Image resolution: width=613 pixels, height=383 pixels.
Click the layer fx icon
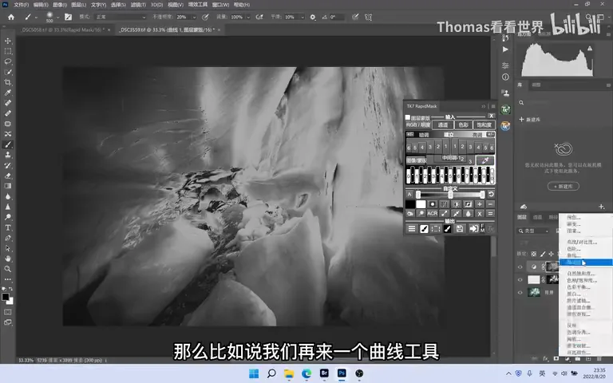tap(546, 358)
